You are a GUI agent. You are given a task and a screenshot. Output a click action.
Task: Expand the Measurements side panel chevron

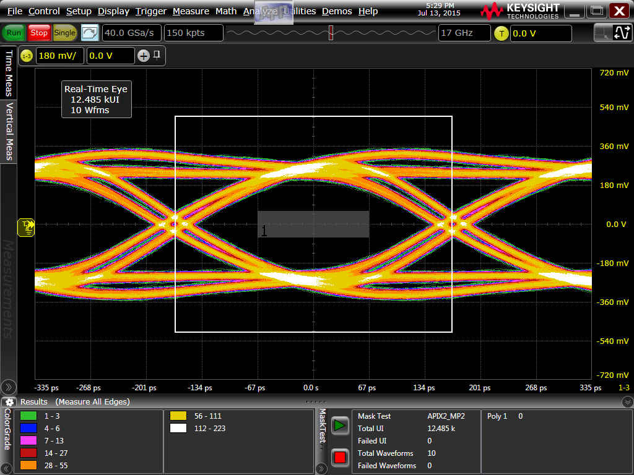pyautogui.click(x=8, y=387)
